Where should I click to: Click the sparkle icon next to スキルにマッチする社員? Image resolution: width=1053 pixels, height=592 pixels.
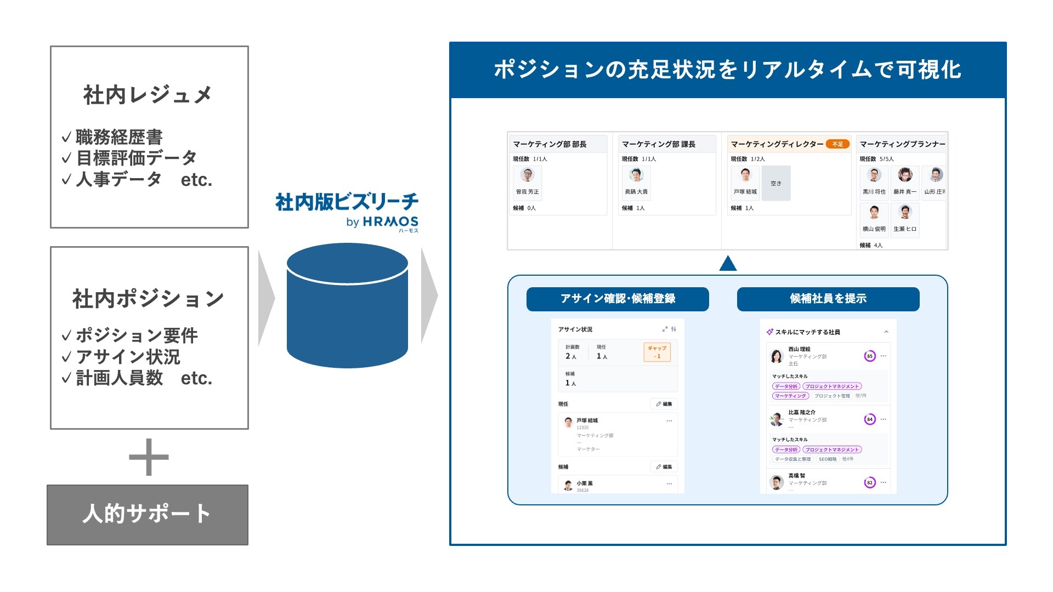[x=770, y=331]
